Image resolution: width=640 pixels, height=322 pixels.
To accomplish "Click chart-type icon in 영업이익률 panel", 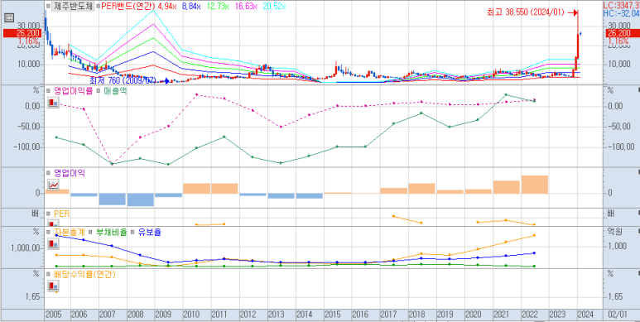I will [x=54, y=103].
